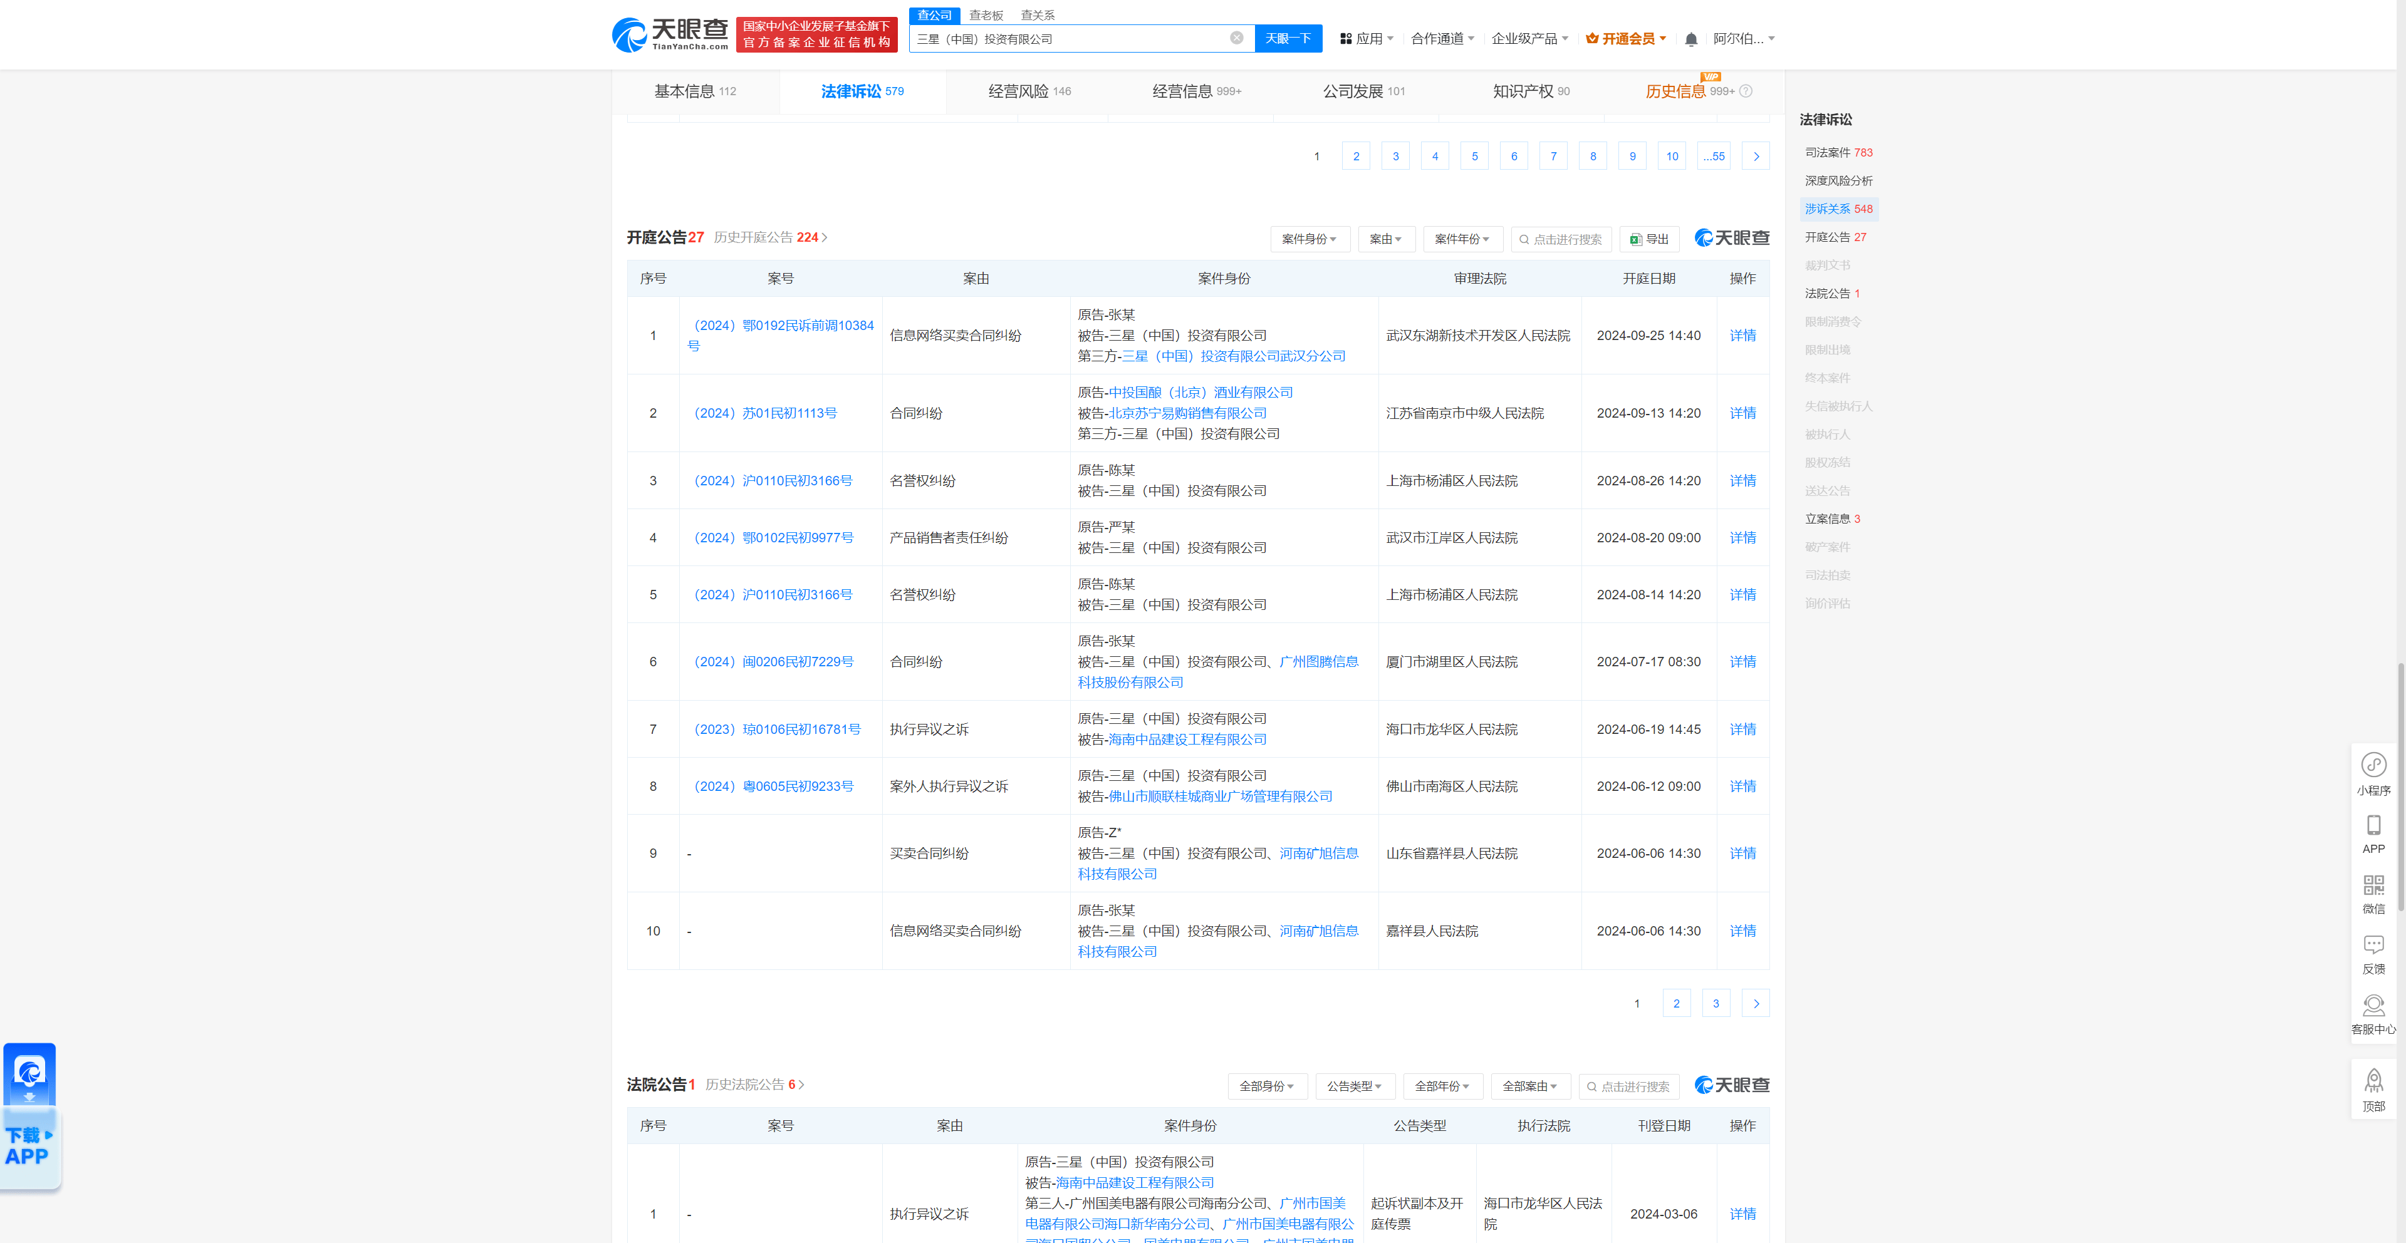The image size is (2406, 1243).
Task: Open notifications bell icon
Action: coord(1690,39)
